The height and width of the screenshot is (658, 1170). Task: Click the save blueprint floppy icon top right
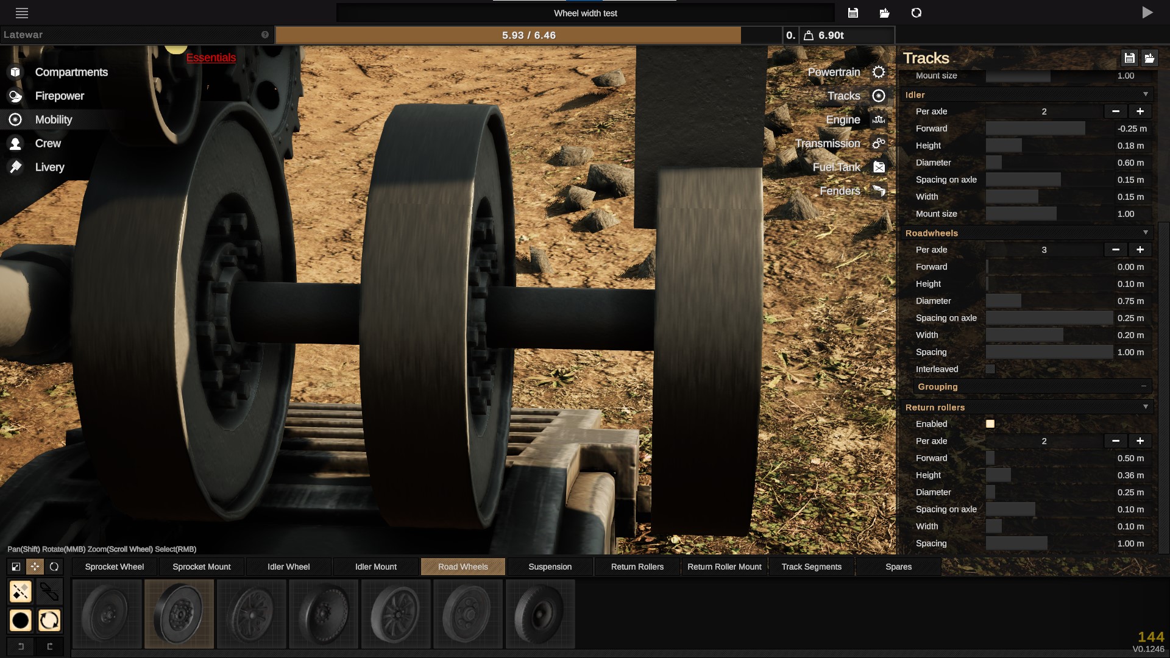(x=853, y=12)
